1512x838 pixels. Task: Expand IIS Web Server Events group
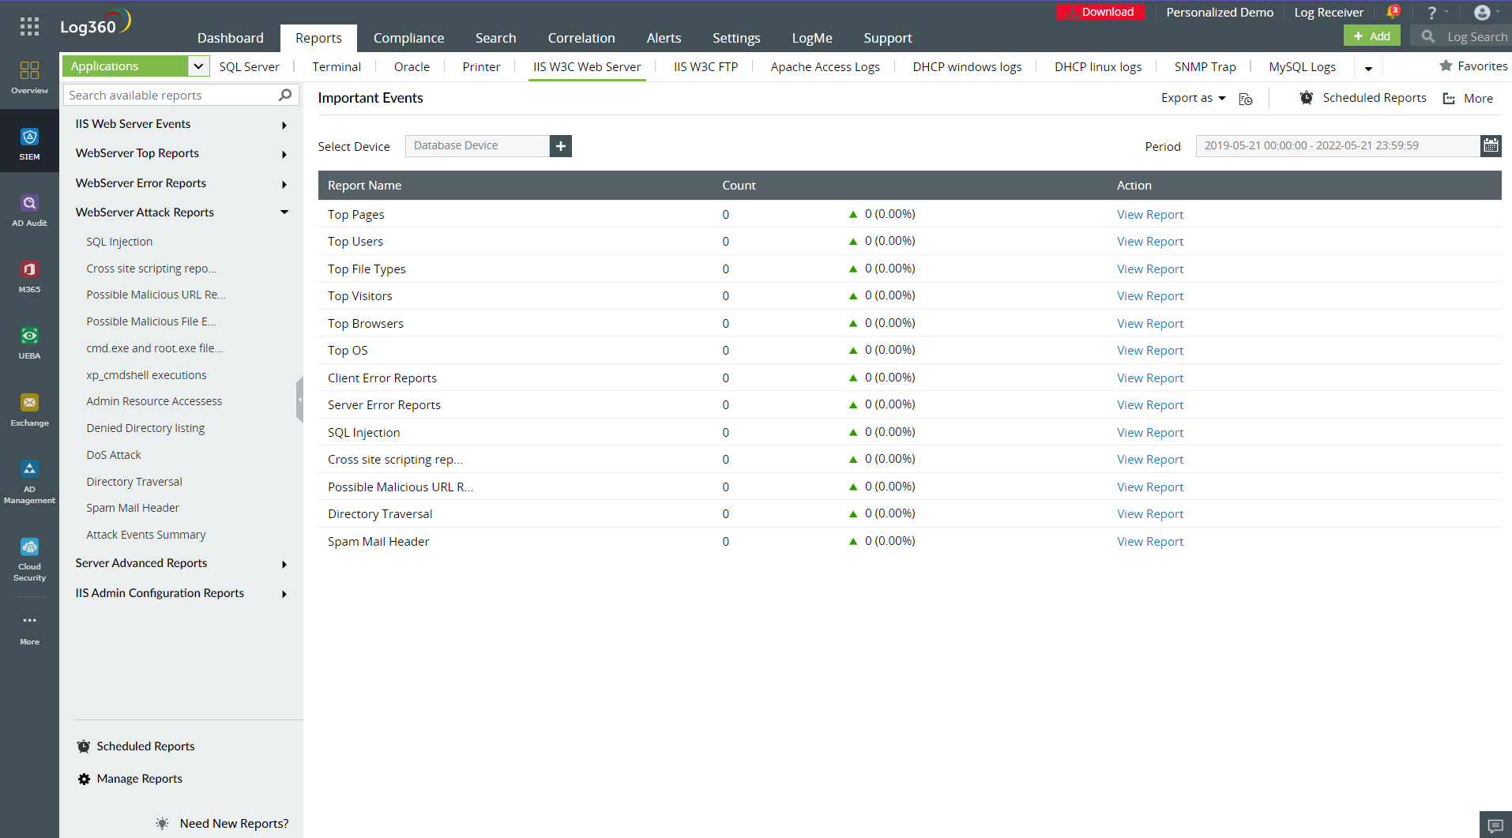point(284,125)
